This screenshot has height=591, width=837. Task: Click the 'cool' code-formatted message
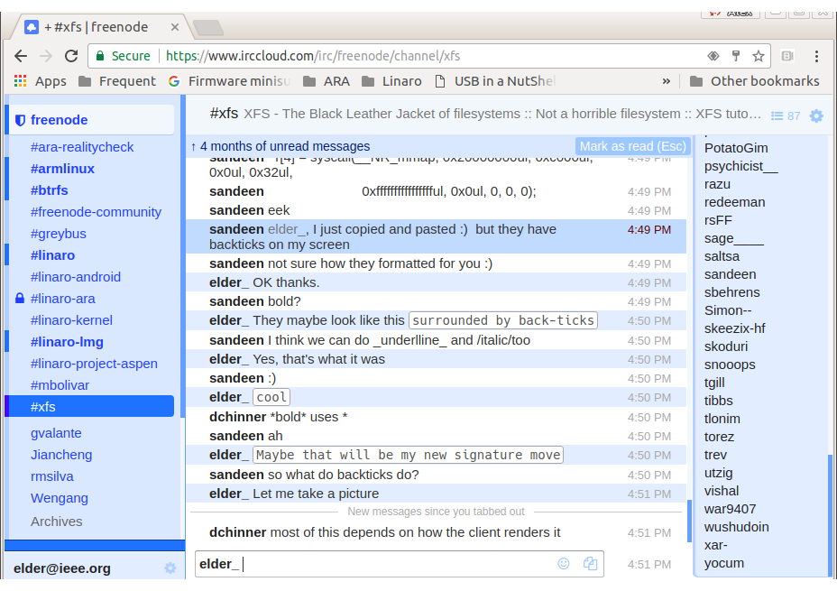[x=271, y=397]
